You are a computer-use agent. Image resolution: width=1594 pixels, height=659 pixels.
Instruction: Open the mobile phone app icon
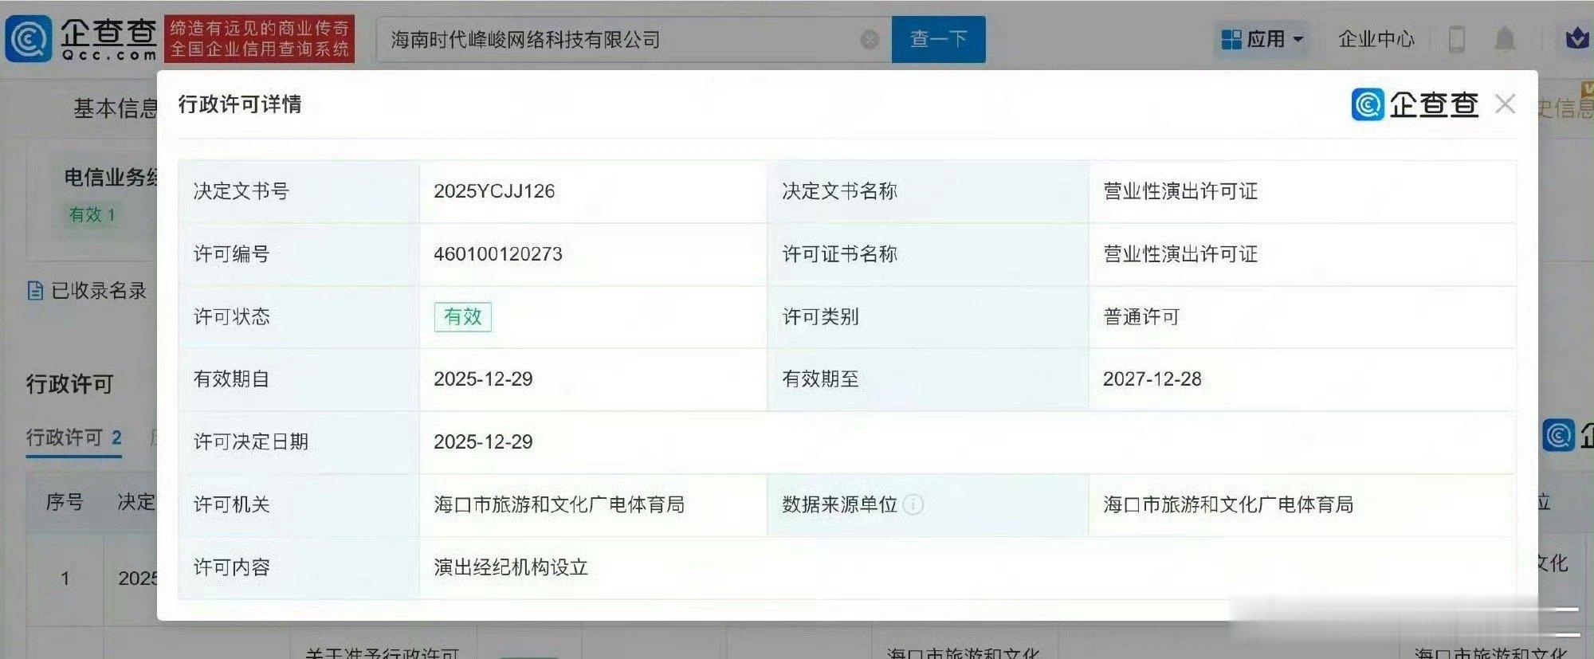(1456, 39)
